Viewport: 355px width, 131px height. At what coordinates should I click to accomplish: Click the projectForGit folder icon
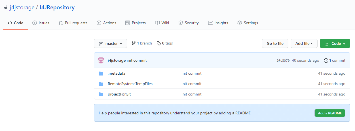[x=101, y=94]
